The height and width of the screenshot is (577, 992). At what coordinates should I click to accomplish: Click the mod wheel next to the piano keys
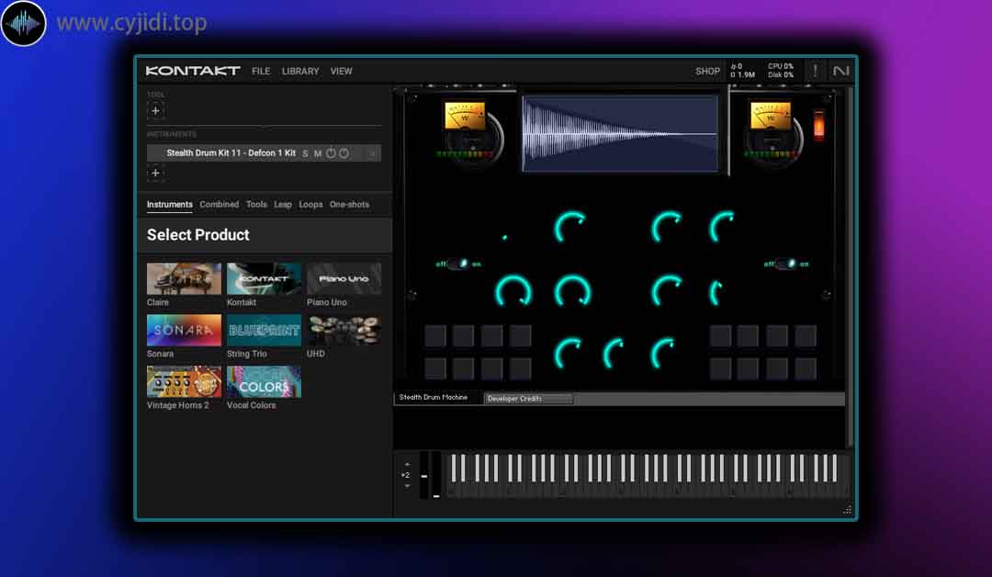coord(436,475)
